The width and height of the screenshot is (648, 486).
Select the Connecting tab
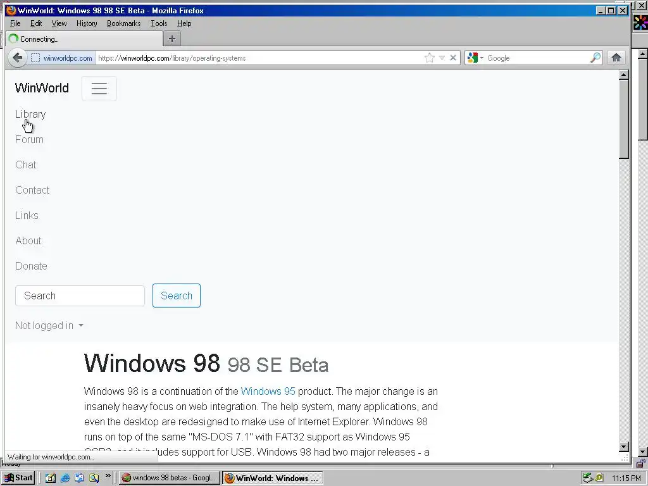[84, 39]
